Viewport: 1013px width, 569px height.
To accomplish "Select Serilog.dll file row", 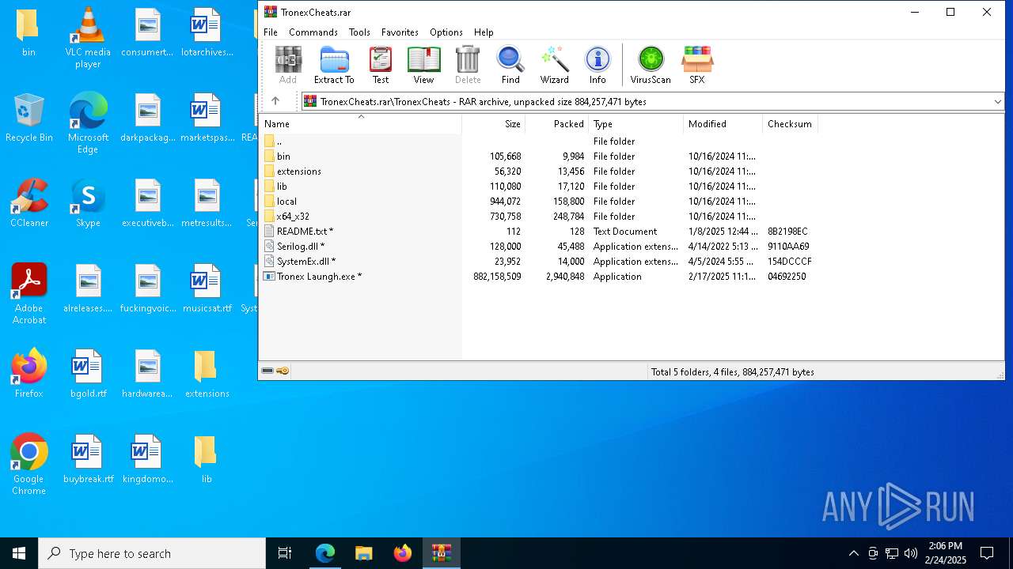I will point(538,247).
